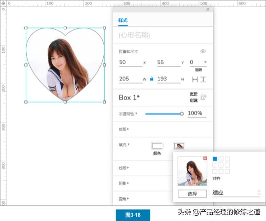This screenshot has height=221, width=266.
Task: Open the style manager edit icon
Action: point(203,97)
